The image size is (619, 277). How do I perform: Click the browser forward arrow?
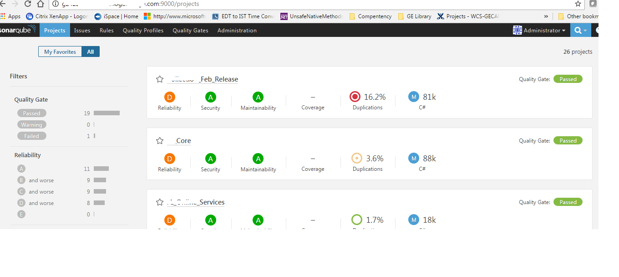(14, 4)
